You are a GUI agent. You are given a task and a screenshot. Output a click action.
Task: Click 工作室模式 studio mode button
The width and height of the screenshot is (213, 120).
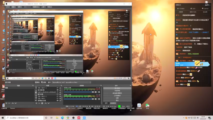pos(117,96)
